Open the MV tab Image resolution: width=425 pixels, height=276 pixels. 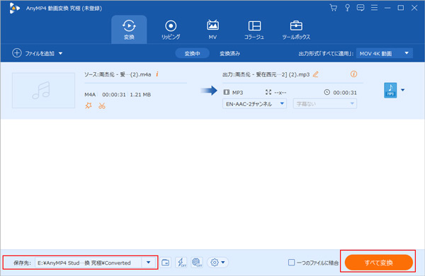pyautogui.click(x=212, y=30)
